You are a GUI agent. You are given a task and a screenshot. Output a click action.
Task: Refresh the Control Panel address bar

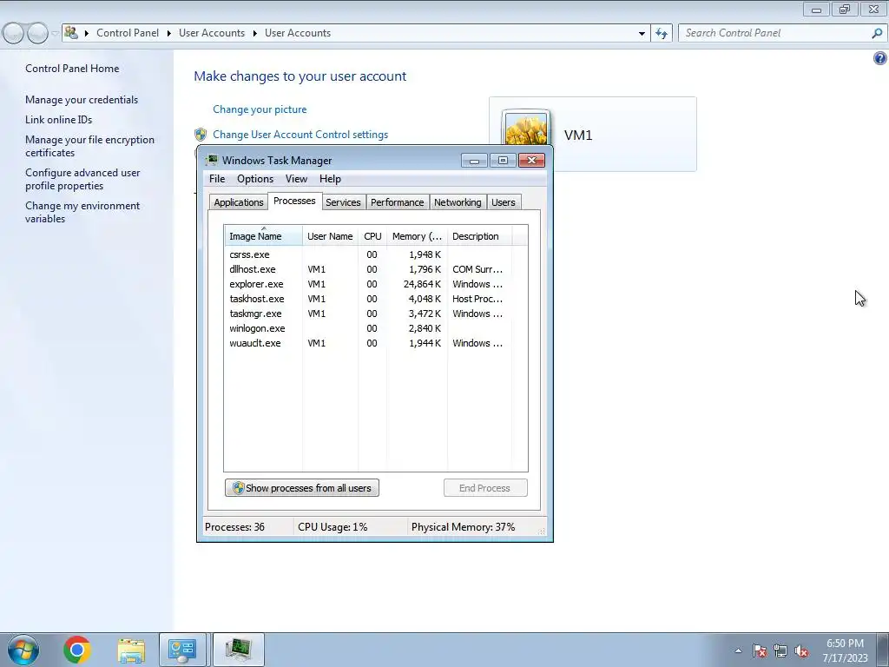coord(662,33)
